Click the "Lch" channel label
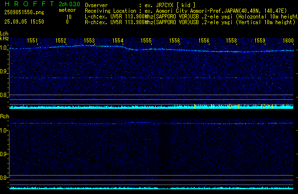 point(4,34)
